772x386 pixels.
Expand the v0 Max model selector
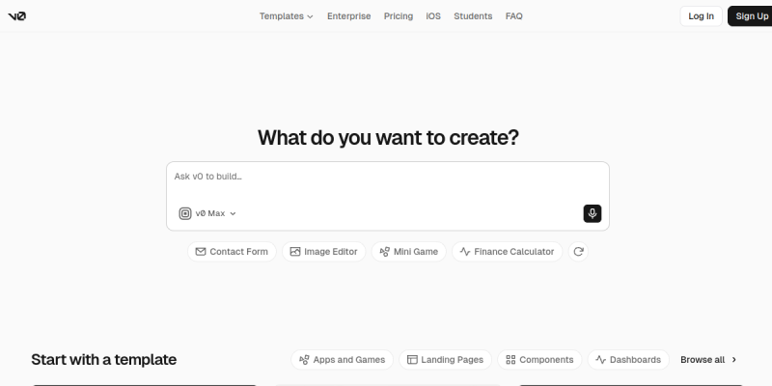[x=207, y=213]
